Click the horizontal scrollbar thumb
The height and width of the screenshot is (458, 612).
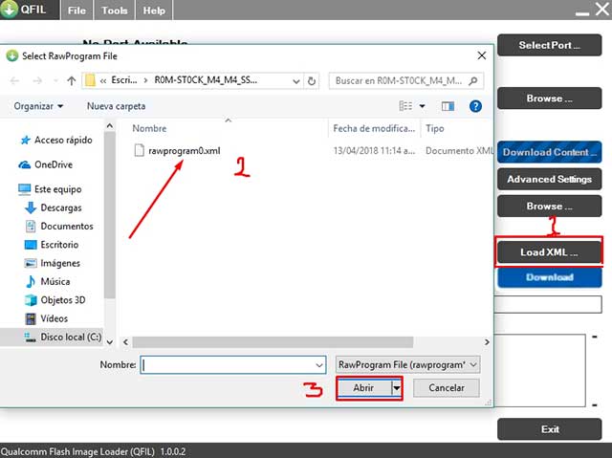tap(273, 342)
